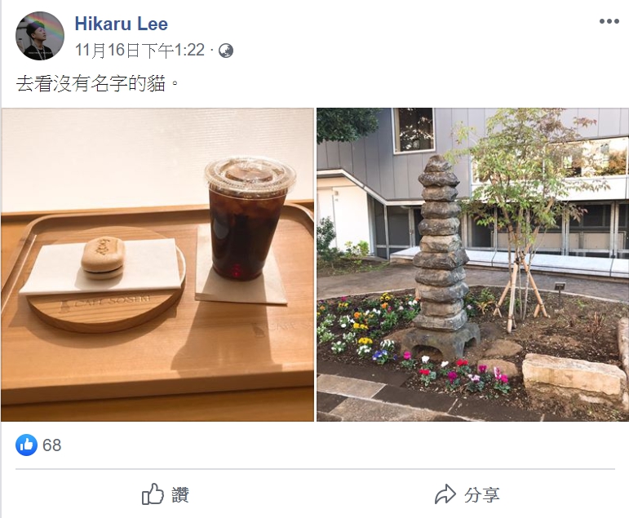Click the 分享 share button

(x=467, y=494)
